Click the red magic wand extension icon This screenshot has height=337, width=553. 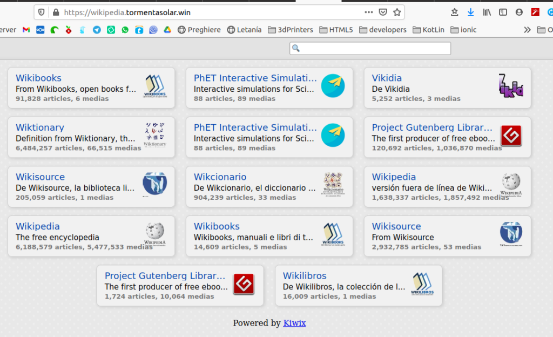535,12
